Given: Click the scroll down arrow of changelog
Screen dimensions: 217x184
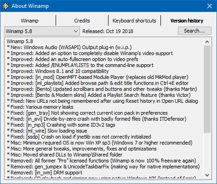Looking at the screenshot, I should click(x=207, y=175).
